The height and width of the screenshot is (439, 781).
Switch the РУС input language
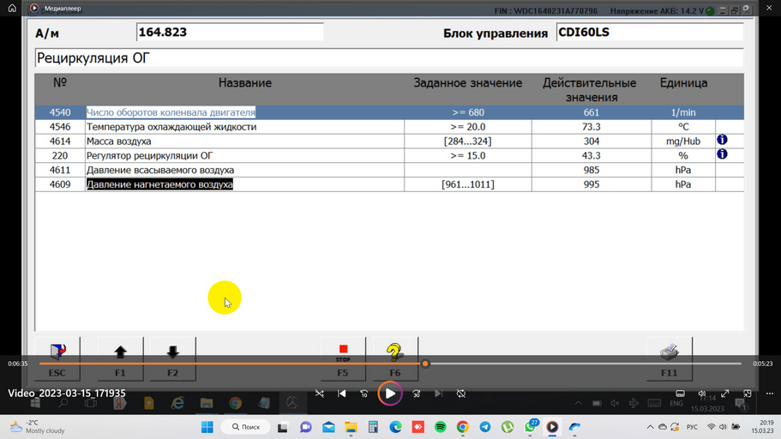692,427
